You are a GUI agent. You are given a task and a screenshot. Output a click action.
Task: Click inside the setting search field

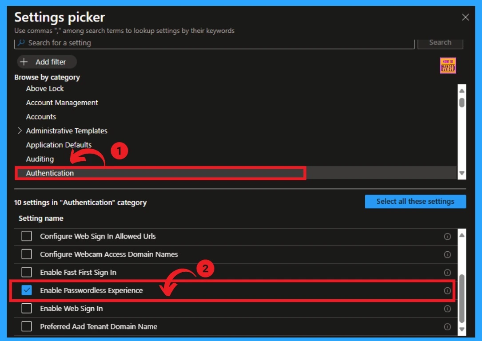tap(178, 43)
